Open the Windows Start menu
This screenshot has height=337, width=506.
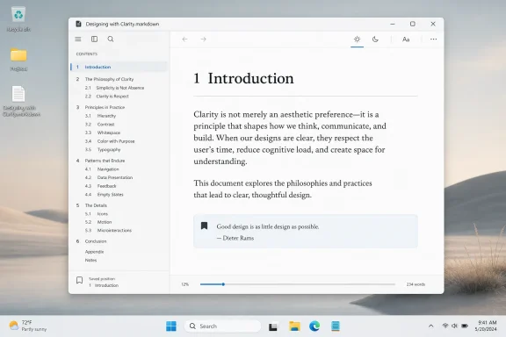(171, 326)
